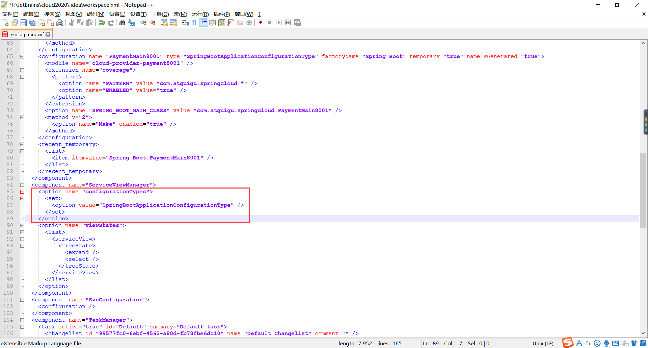The height and width of the screenshot is (348, 648).
Task: Toggle synchronized vertical scrolling
Action: click(x=164, y=23)
